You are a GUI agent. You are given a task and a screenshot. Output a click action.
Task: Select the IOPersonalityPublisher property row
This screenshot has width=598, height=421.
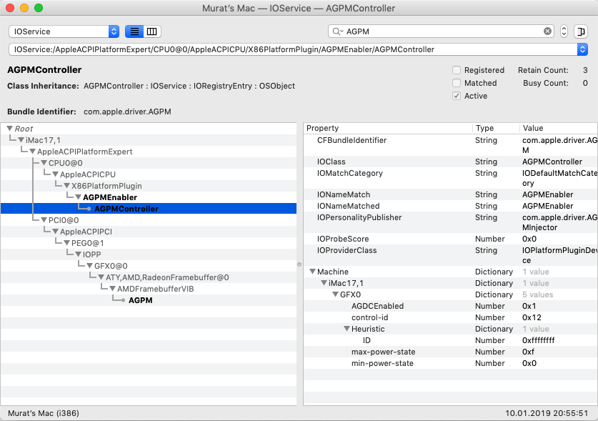tap(450, 222)
